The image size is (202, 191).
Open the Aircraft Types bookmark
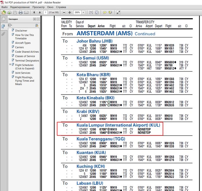[x=23, y=43]
